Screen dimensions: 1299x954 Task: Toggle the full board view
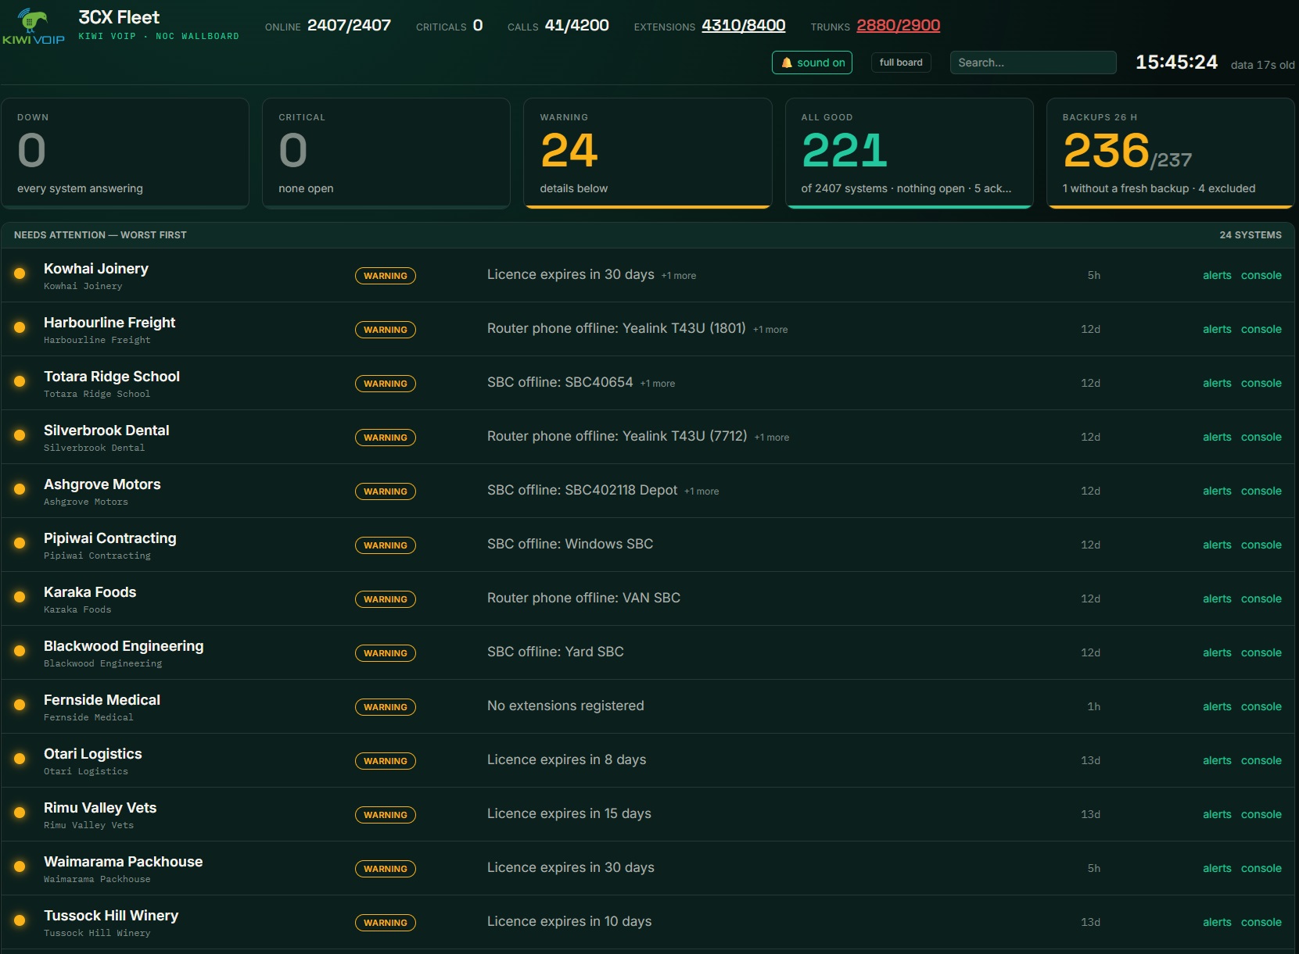(901, 63)
